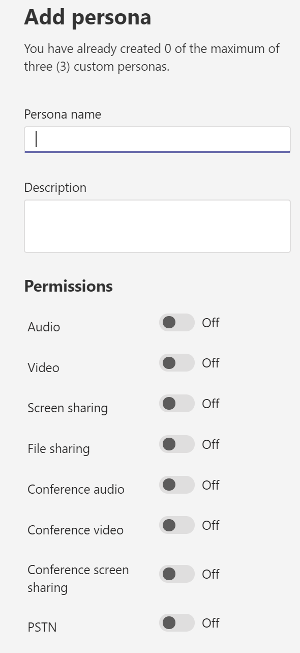Click the Permissions section heading
300x653 pixels.
(68, 286)
